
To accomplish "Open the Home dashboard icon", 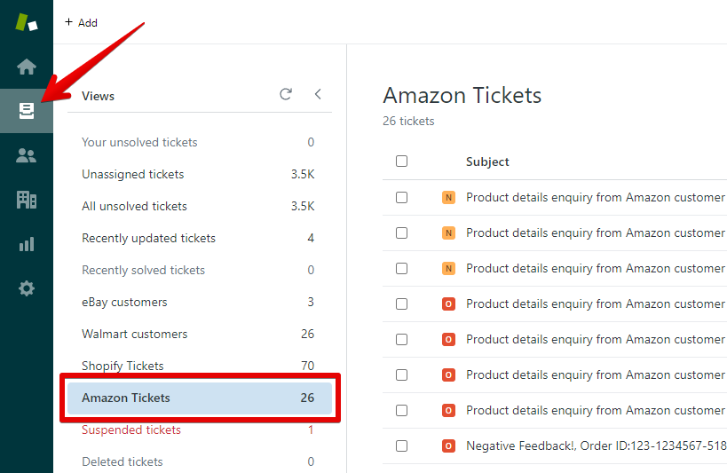I will point(27,67).
